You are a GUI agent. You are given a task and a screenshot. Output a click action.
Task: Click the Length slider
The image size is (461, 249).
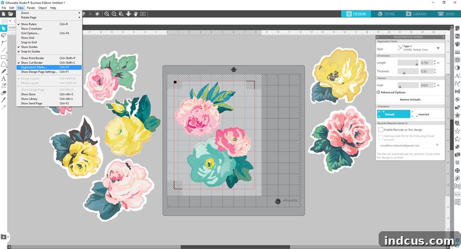[x=408, y=63]
